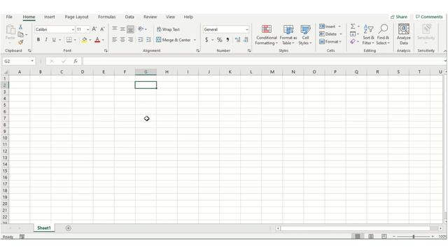Toggle Align Right
The width and height of the screenshot is (448, 252).
pyautogui.click(x=131, y=40)
